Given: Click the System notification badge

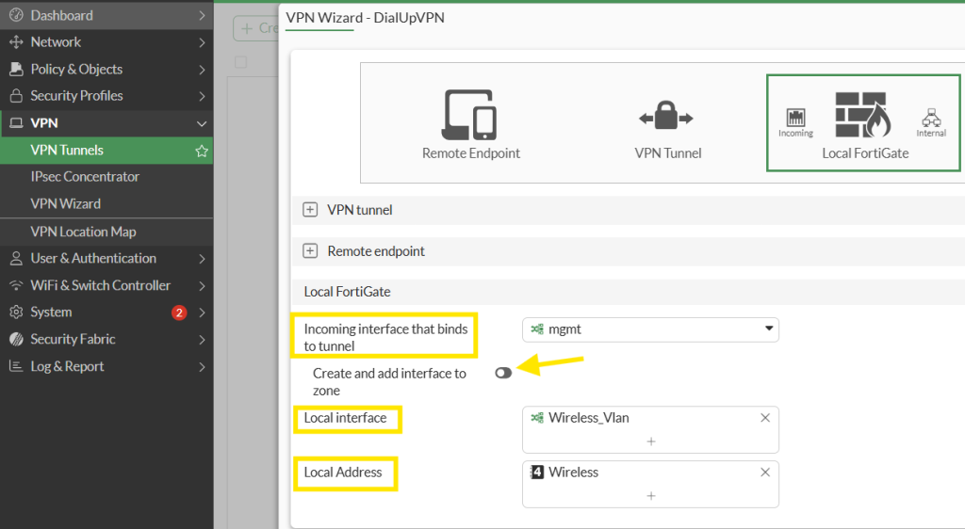Looking at the screenshot, I should (179, 313).
